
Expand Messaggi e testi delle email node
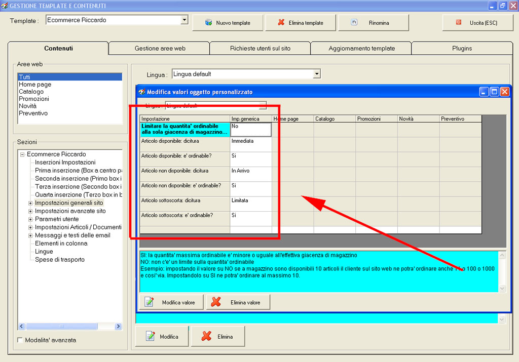coord(30,235)
